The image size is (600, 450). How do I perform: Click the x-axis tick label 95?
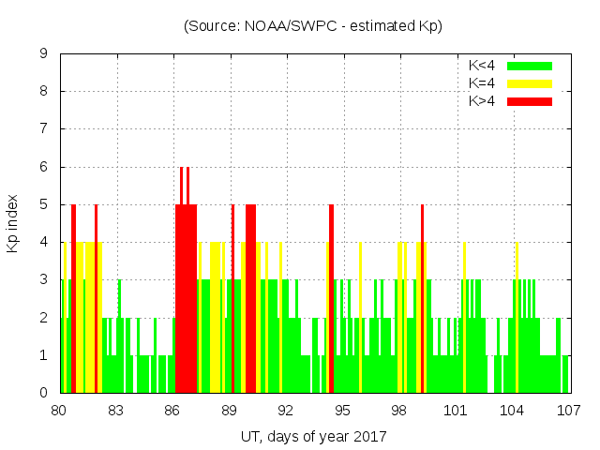342,410
